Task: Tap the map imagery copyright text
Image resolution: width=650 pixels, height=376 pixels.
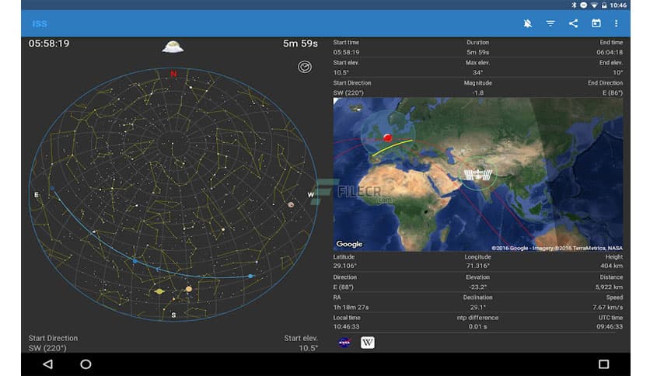Action: [557, 248]
